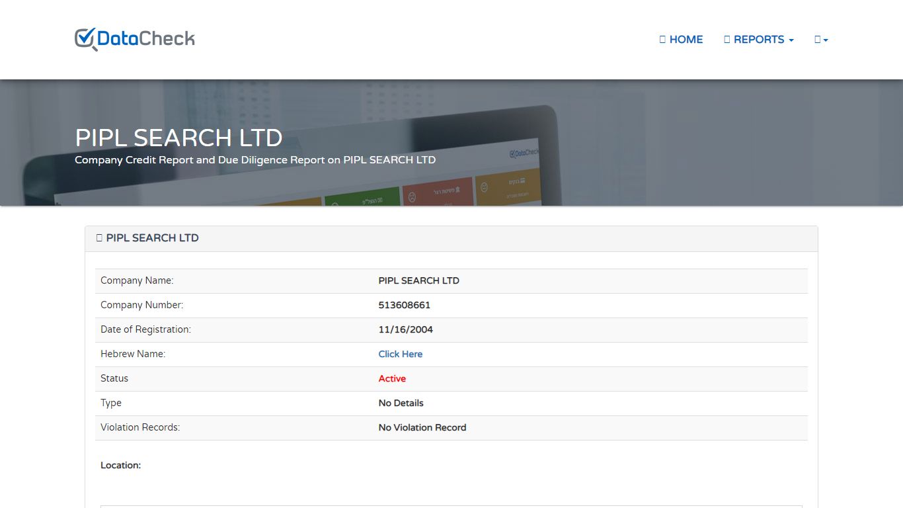Click the 'Status' row label
The width and height of the screenshot is (903, 508).
coord(114,378)
